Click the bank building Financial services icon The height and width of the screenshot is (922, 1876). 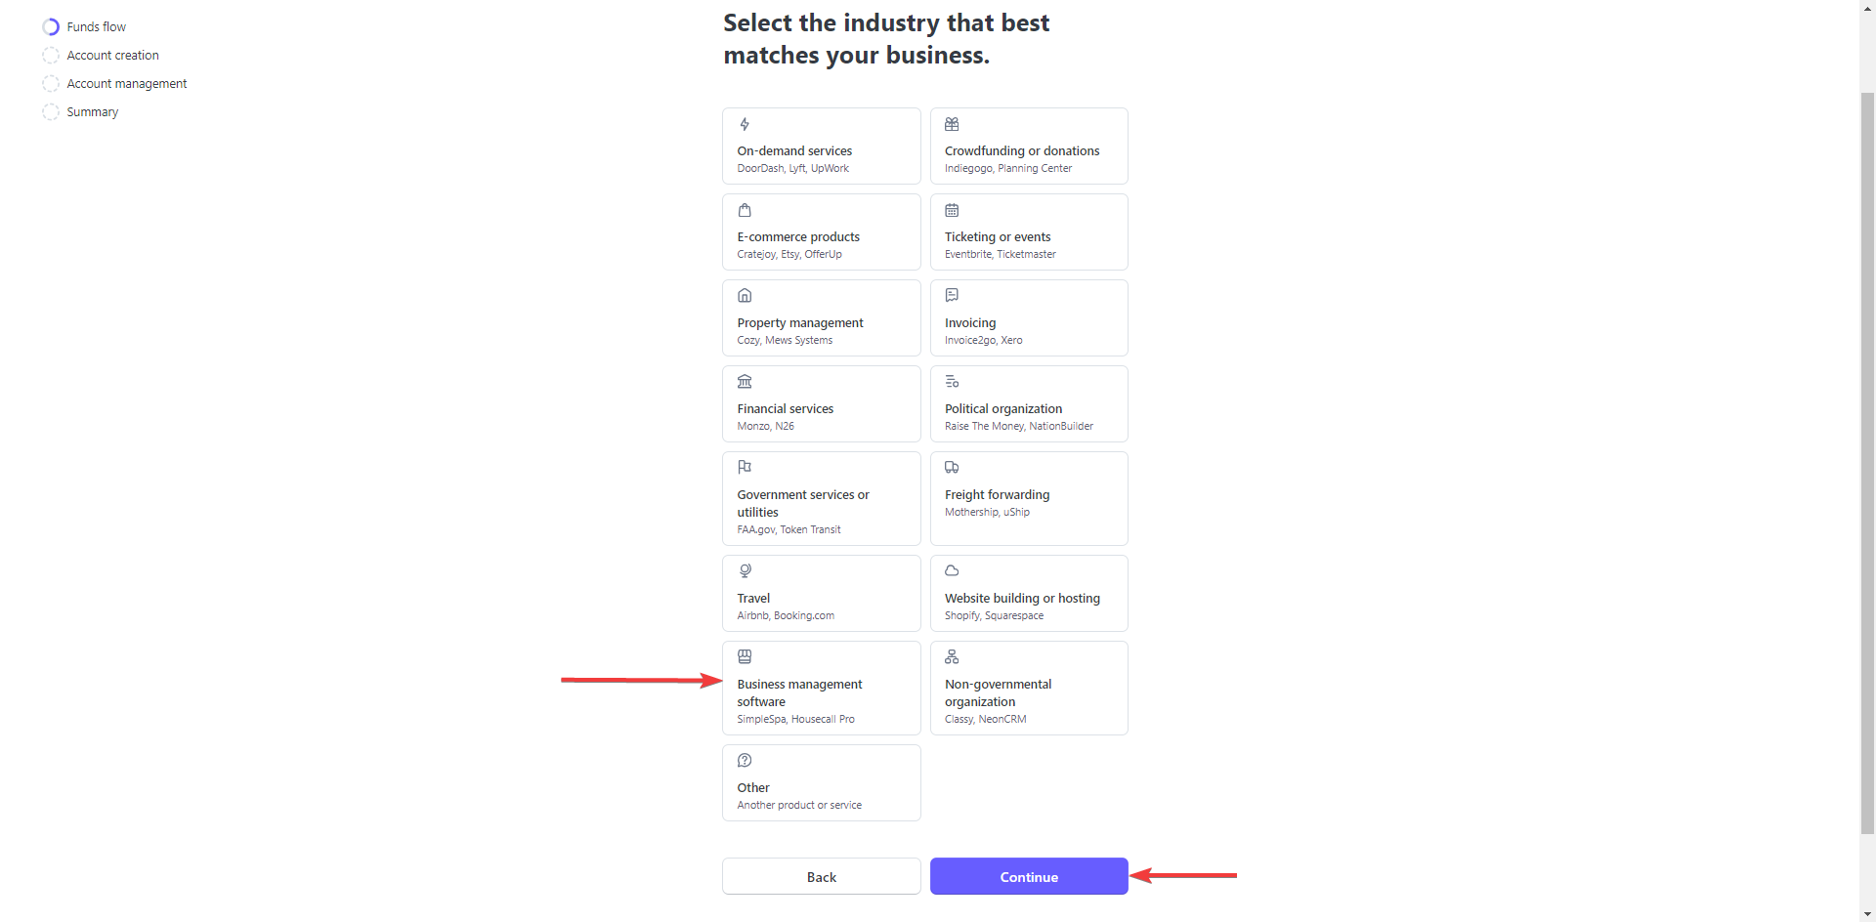745,382
